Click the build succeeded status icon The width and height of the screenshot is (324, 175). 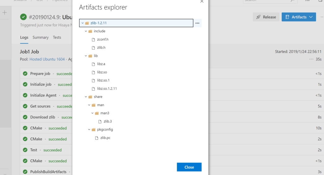23,17
